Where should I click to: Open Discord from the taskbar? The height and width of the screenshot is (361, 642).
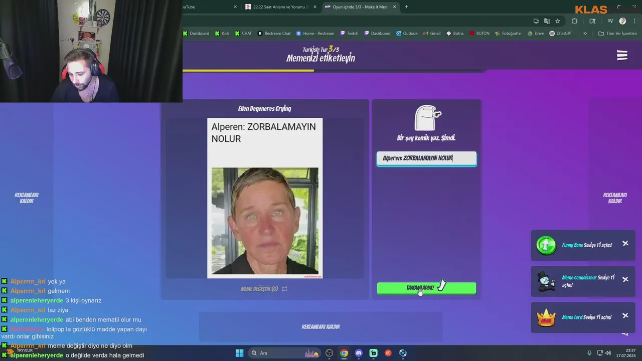[359, 353]
